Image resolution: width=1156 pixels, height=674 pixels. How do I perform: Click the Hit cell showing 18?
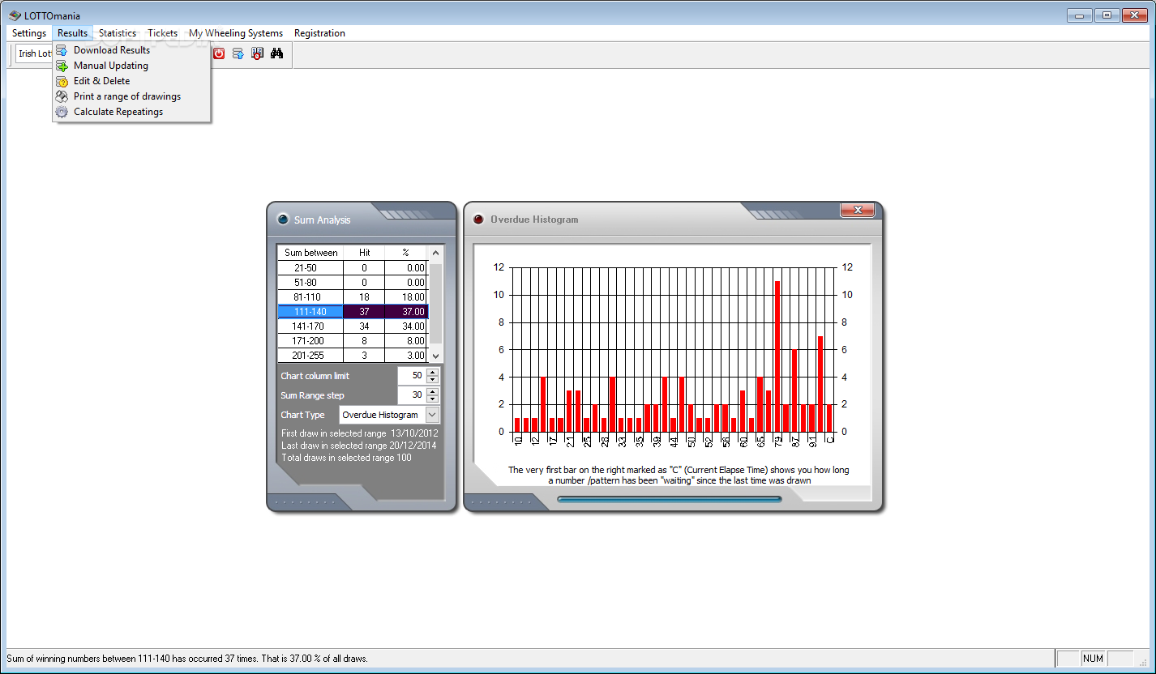click(x=364, y=296)
